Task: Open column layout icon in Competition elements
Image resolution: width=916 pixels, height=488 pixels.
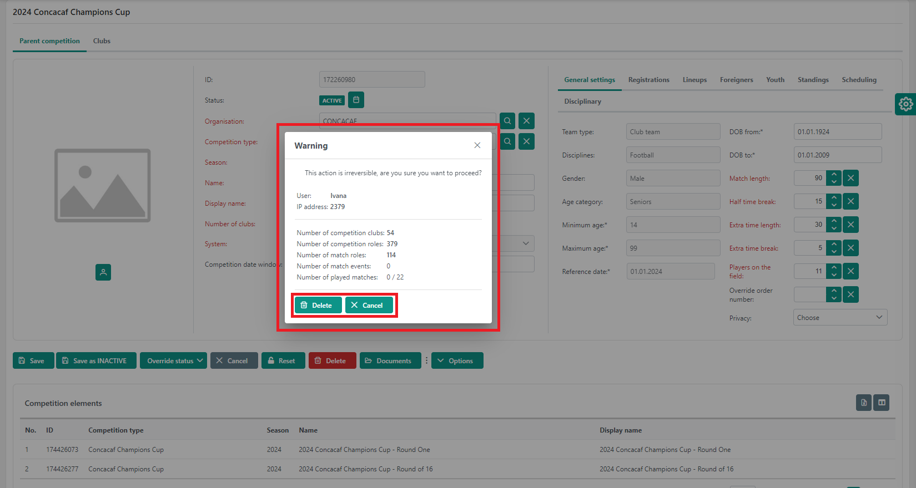Action: pyautogui.click(x=882, y=403)
